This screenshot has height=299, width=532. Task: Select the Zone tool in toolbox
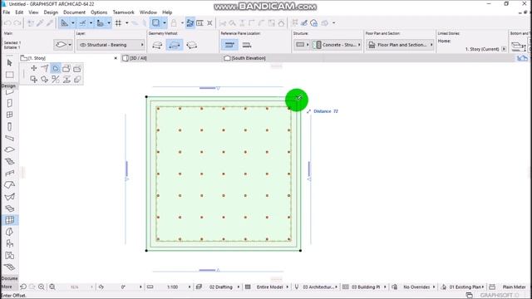pos(9,256)
